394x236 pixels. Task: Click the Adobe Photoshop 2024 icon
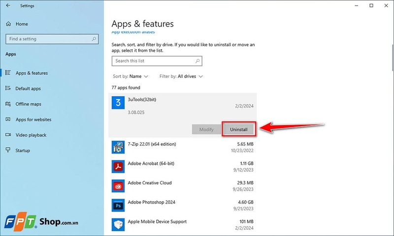[118, 205]
